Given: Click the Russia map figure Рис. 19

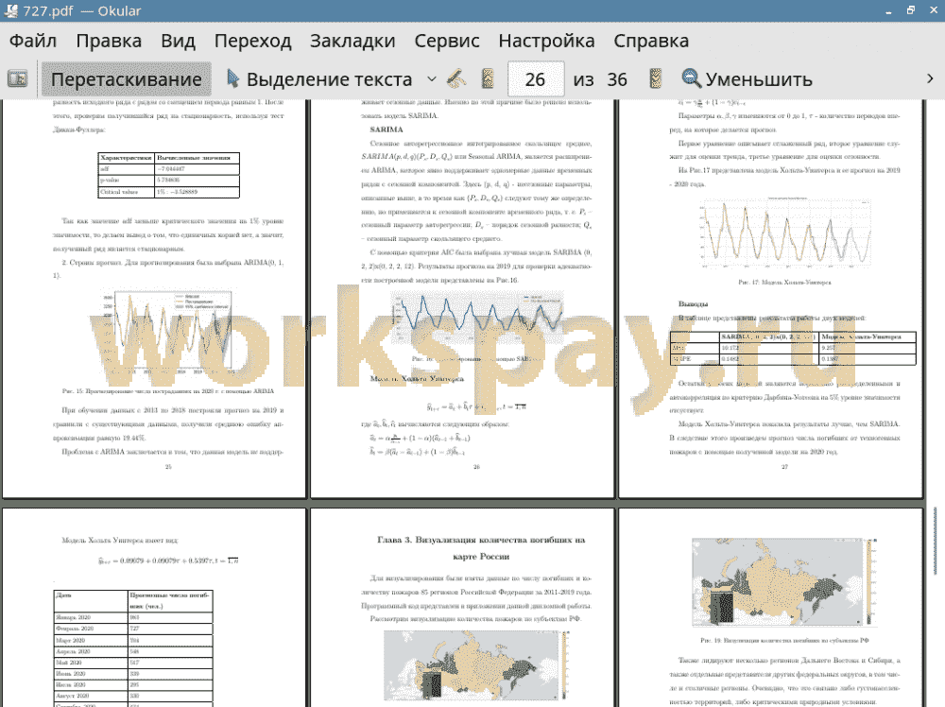Looking at the screenshot, I should pyautogui.click(x=784, y=582).
